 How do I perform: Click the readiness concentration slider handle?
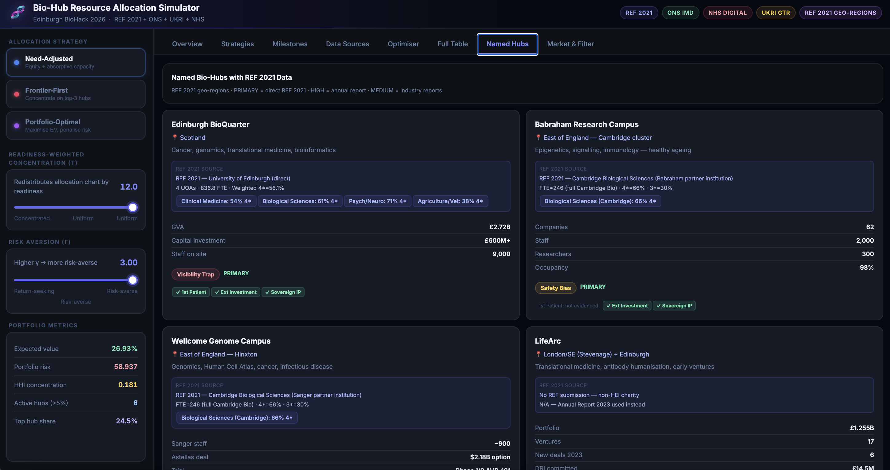133,207
